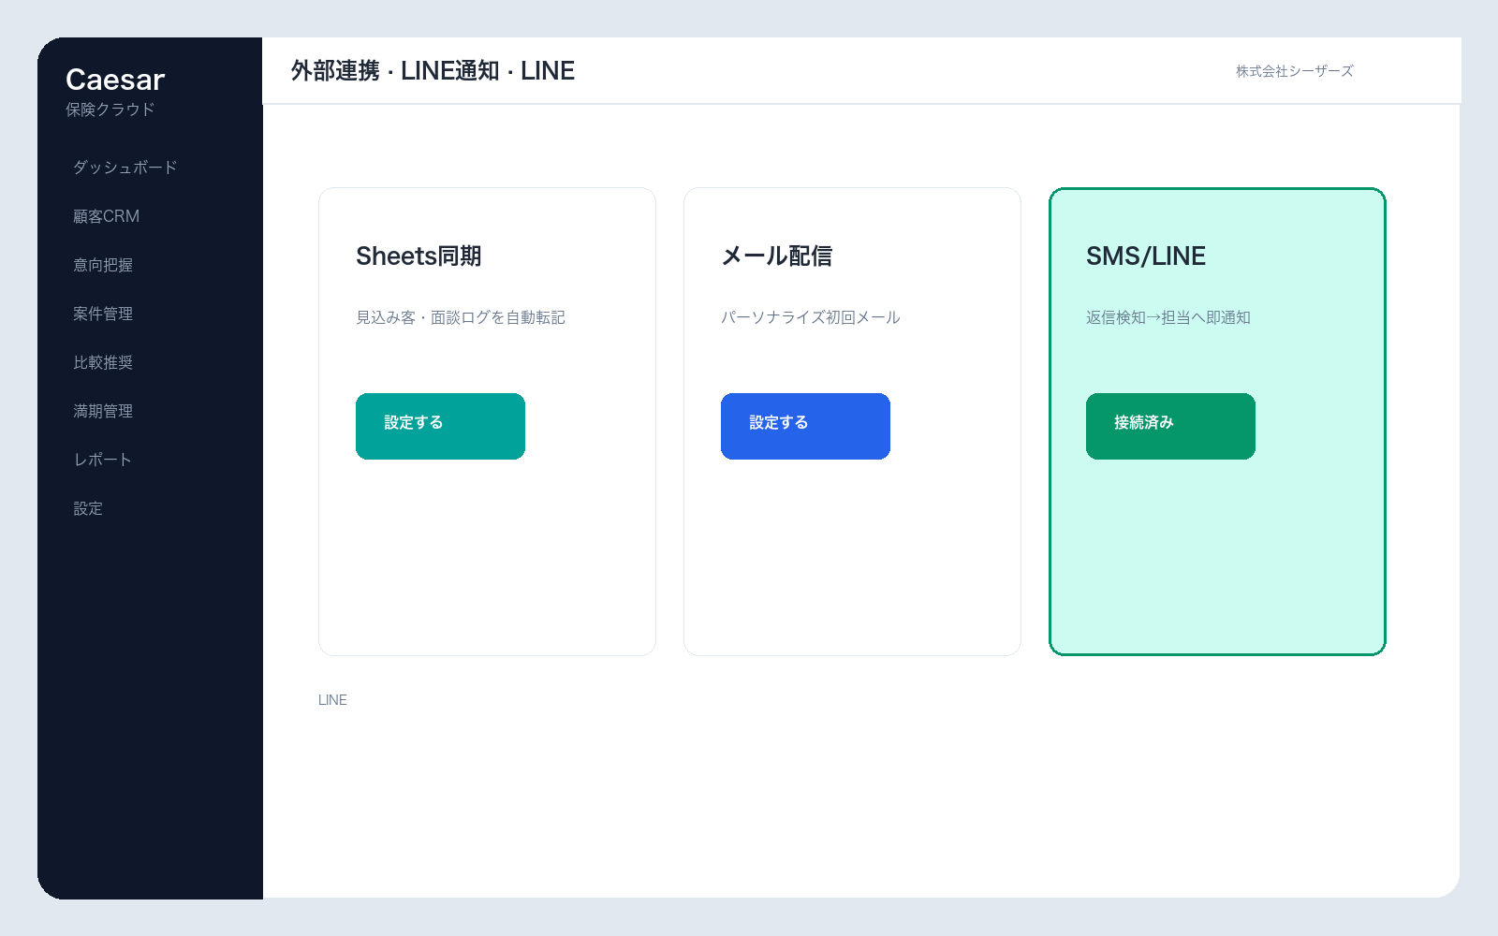
Task: Click the 外部連携 · LINE通知 · LINE breadcrumb heading
Action: (433, 71)
